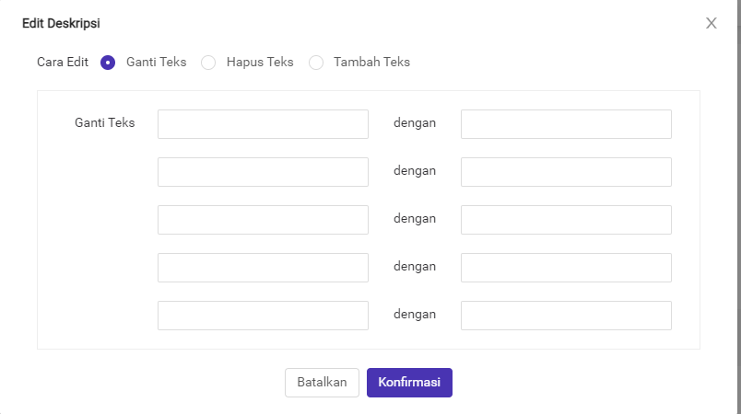The width and height of the screenshot is (741, 414).
Task: Select the last row's right replacement input
Action: [566, 316]
